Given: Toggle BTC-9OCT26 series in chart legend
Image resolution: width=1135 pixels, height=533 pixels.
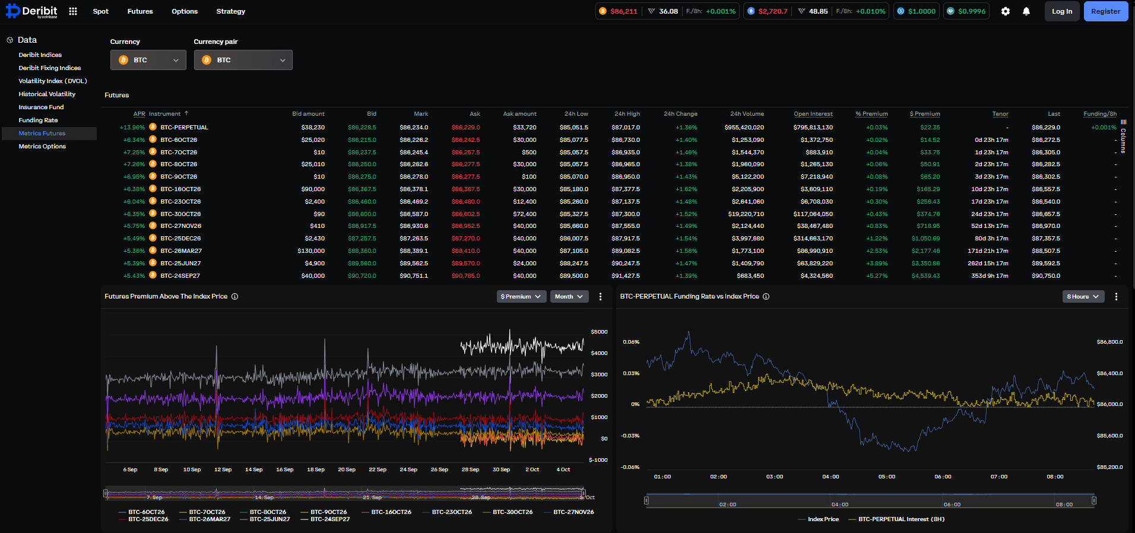Looking at the screenshot, I should (x=324, y=512).
